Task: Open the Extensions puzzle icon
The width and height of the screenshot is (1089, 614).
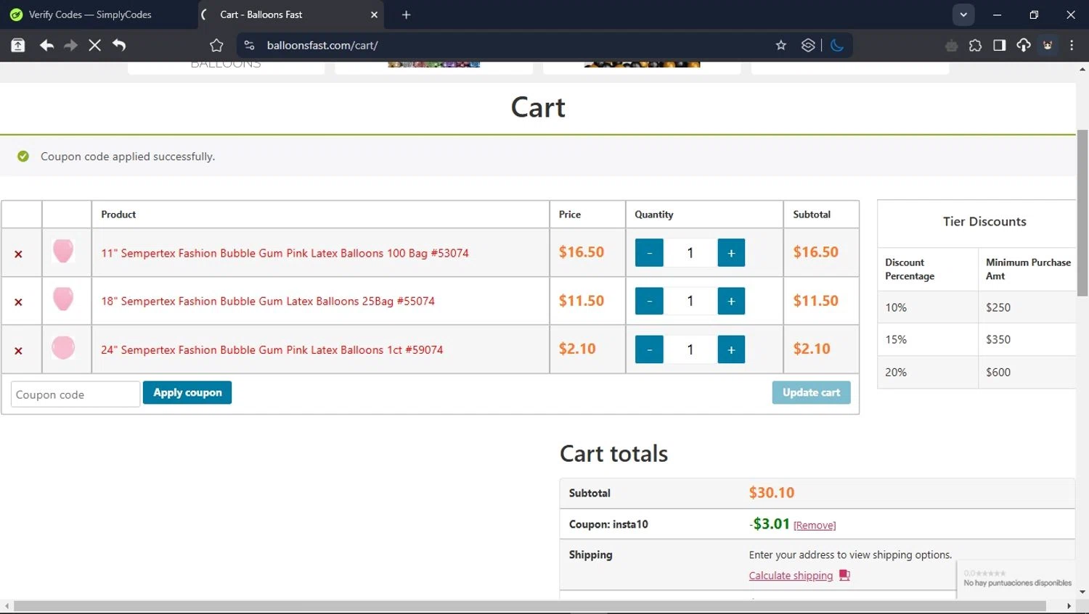Action: pos(975,46)
